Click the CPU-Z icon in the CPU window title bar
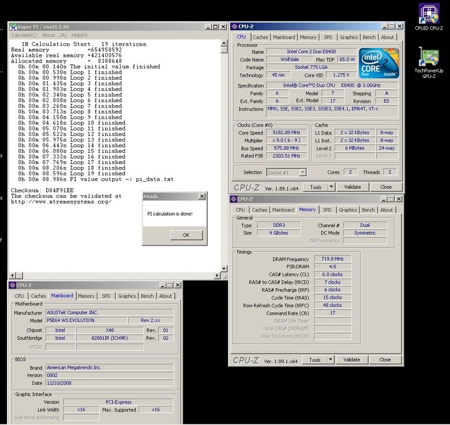The image size is (450, 425). click(234, 27)
